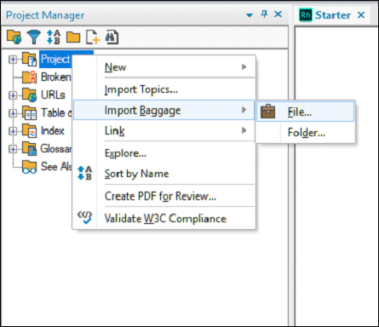The height and width of the screenshot is (327, 379).
Task: Click the A-B sort toolbar icon
Action: pyautogui.click(x=54, y=37)
